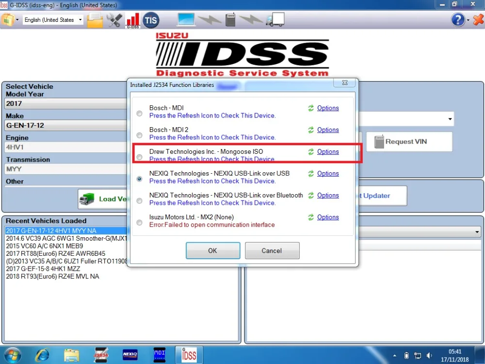This screenshot has width=485, height=364.
Task: Open the English (United States) language dropdown
Action: (x=53, y=20)
